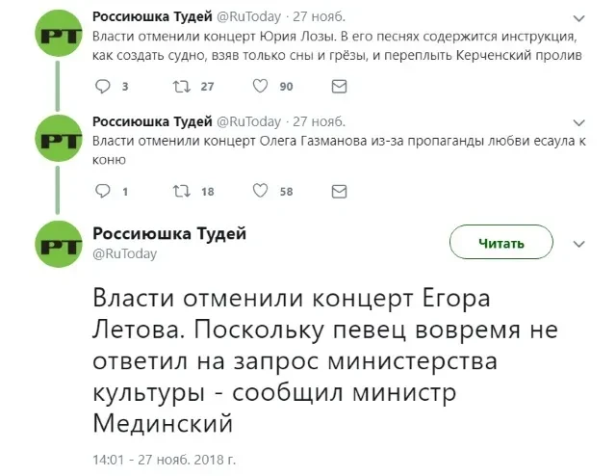The height and width of the screenshot is (476, 616).
Task: Like the Yuri Loza concert tweet
Action: click(x=259, y=87)
